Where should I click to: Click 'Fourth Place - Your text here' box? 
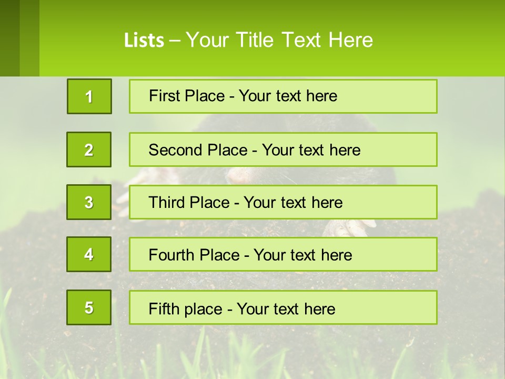click(x=283, y=254)
